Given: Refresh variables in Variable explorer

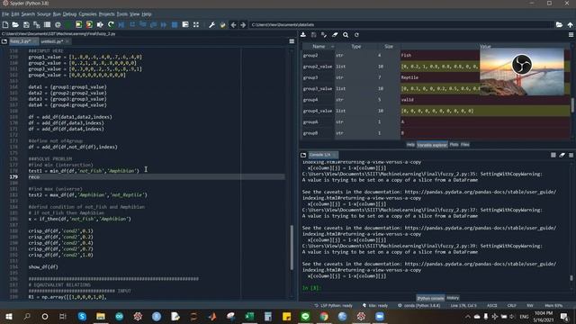Looking at the screenshot, I should [356, 34].
